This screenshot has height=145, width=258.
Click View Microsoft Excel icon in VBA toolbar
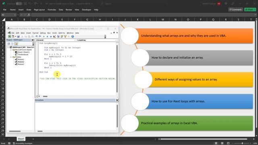10,37
